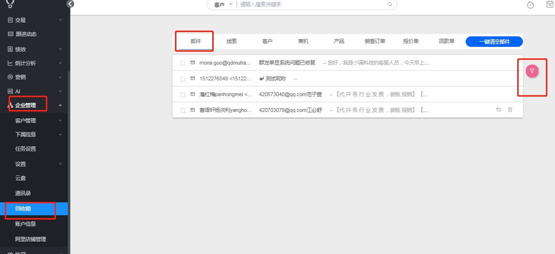Expand the 客户管理 submenu chevron
Viewport: 555px width, 254px height.
tap(60, 121)
